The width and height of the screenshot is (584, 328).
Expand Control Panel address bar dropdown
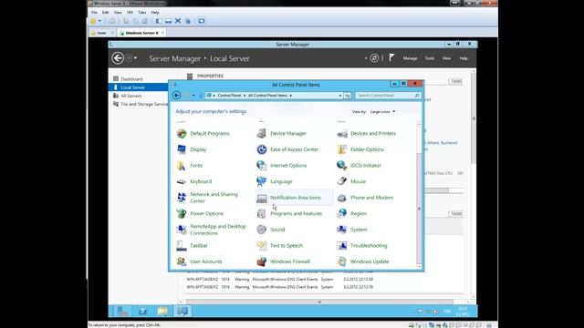(x=340, y=96)
